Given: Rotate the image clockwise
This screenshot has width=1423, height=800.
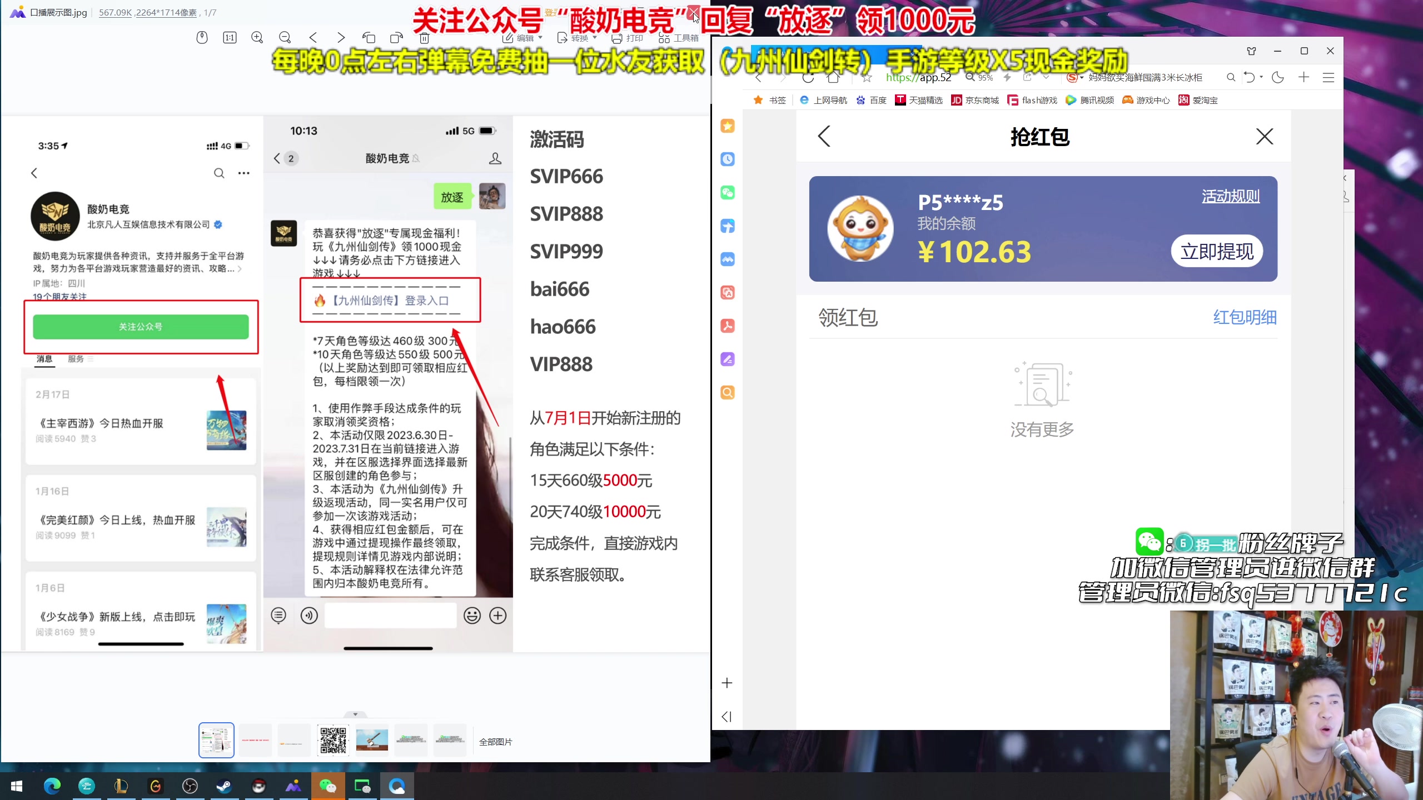Looking at the screenshot, I should click(396, 37).
